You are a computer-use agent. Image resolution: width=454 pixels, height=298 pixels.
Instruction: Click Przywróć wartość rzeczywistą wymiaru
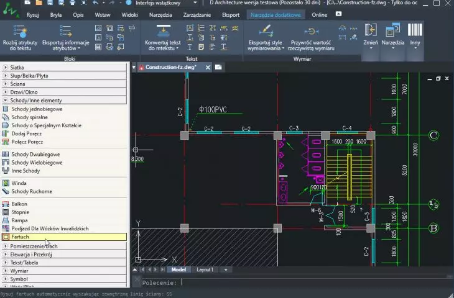311,38
